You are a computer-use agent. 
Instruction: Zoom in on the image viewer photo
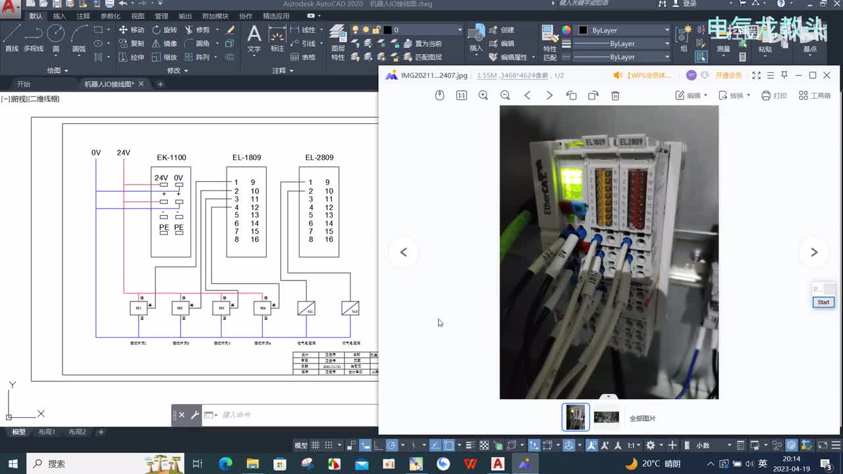point(483,95)
